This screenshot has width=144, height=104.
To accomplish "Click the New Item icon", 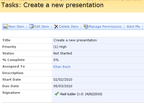I will (x=5, y=26).
